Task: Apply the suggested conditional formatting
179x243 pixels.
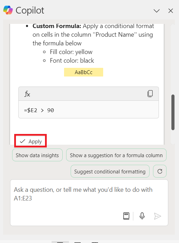Action: point(30,141)
